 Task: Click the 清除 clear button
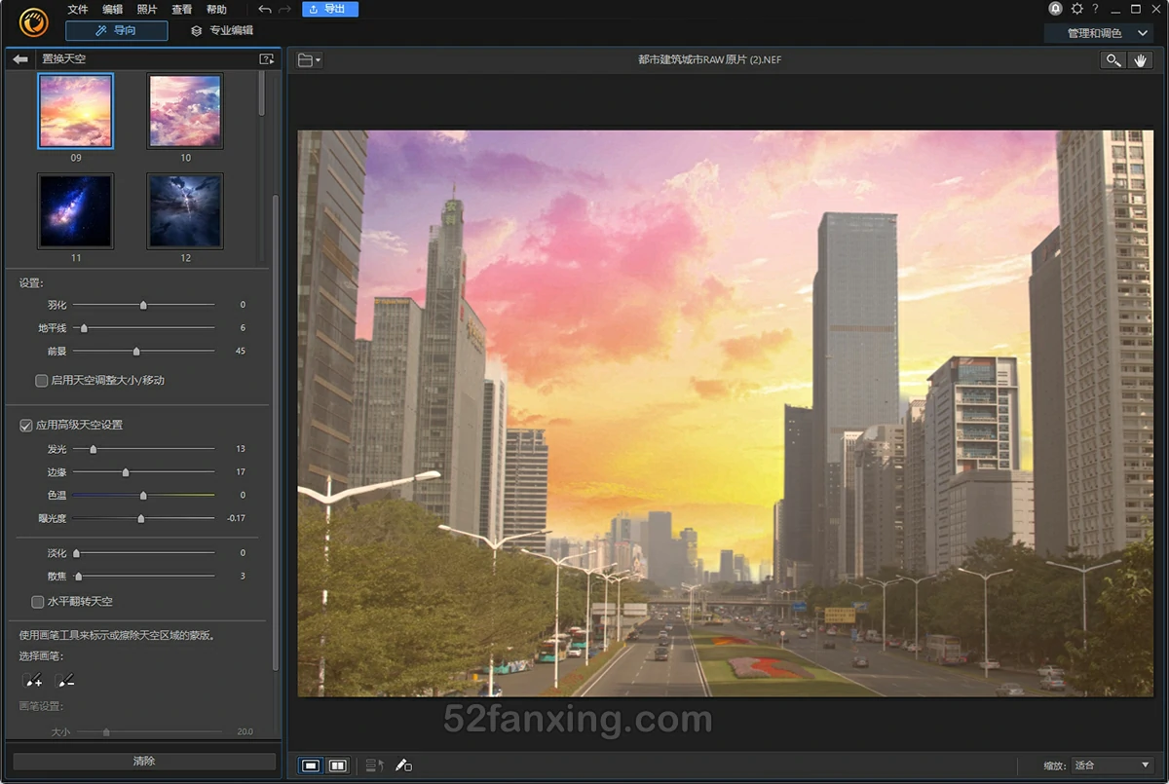coord(144,762)
